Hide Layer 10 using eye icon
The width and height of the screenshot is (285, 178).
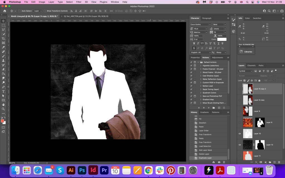click(x=240, y=133)
